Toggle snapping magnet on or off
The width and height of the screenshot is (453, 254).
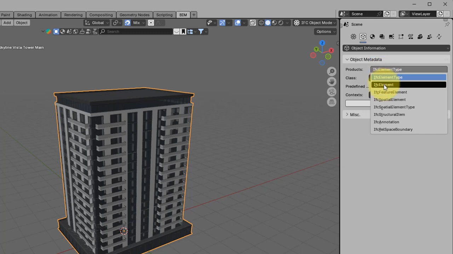[x=127, y=23]
